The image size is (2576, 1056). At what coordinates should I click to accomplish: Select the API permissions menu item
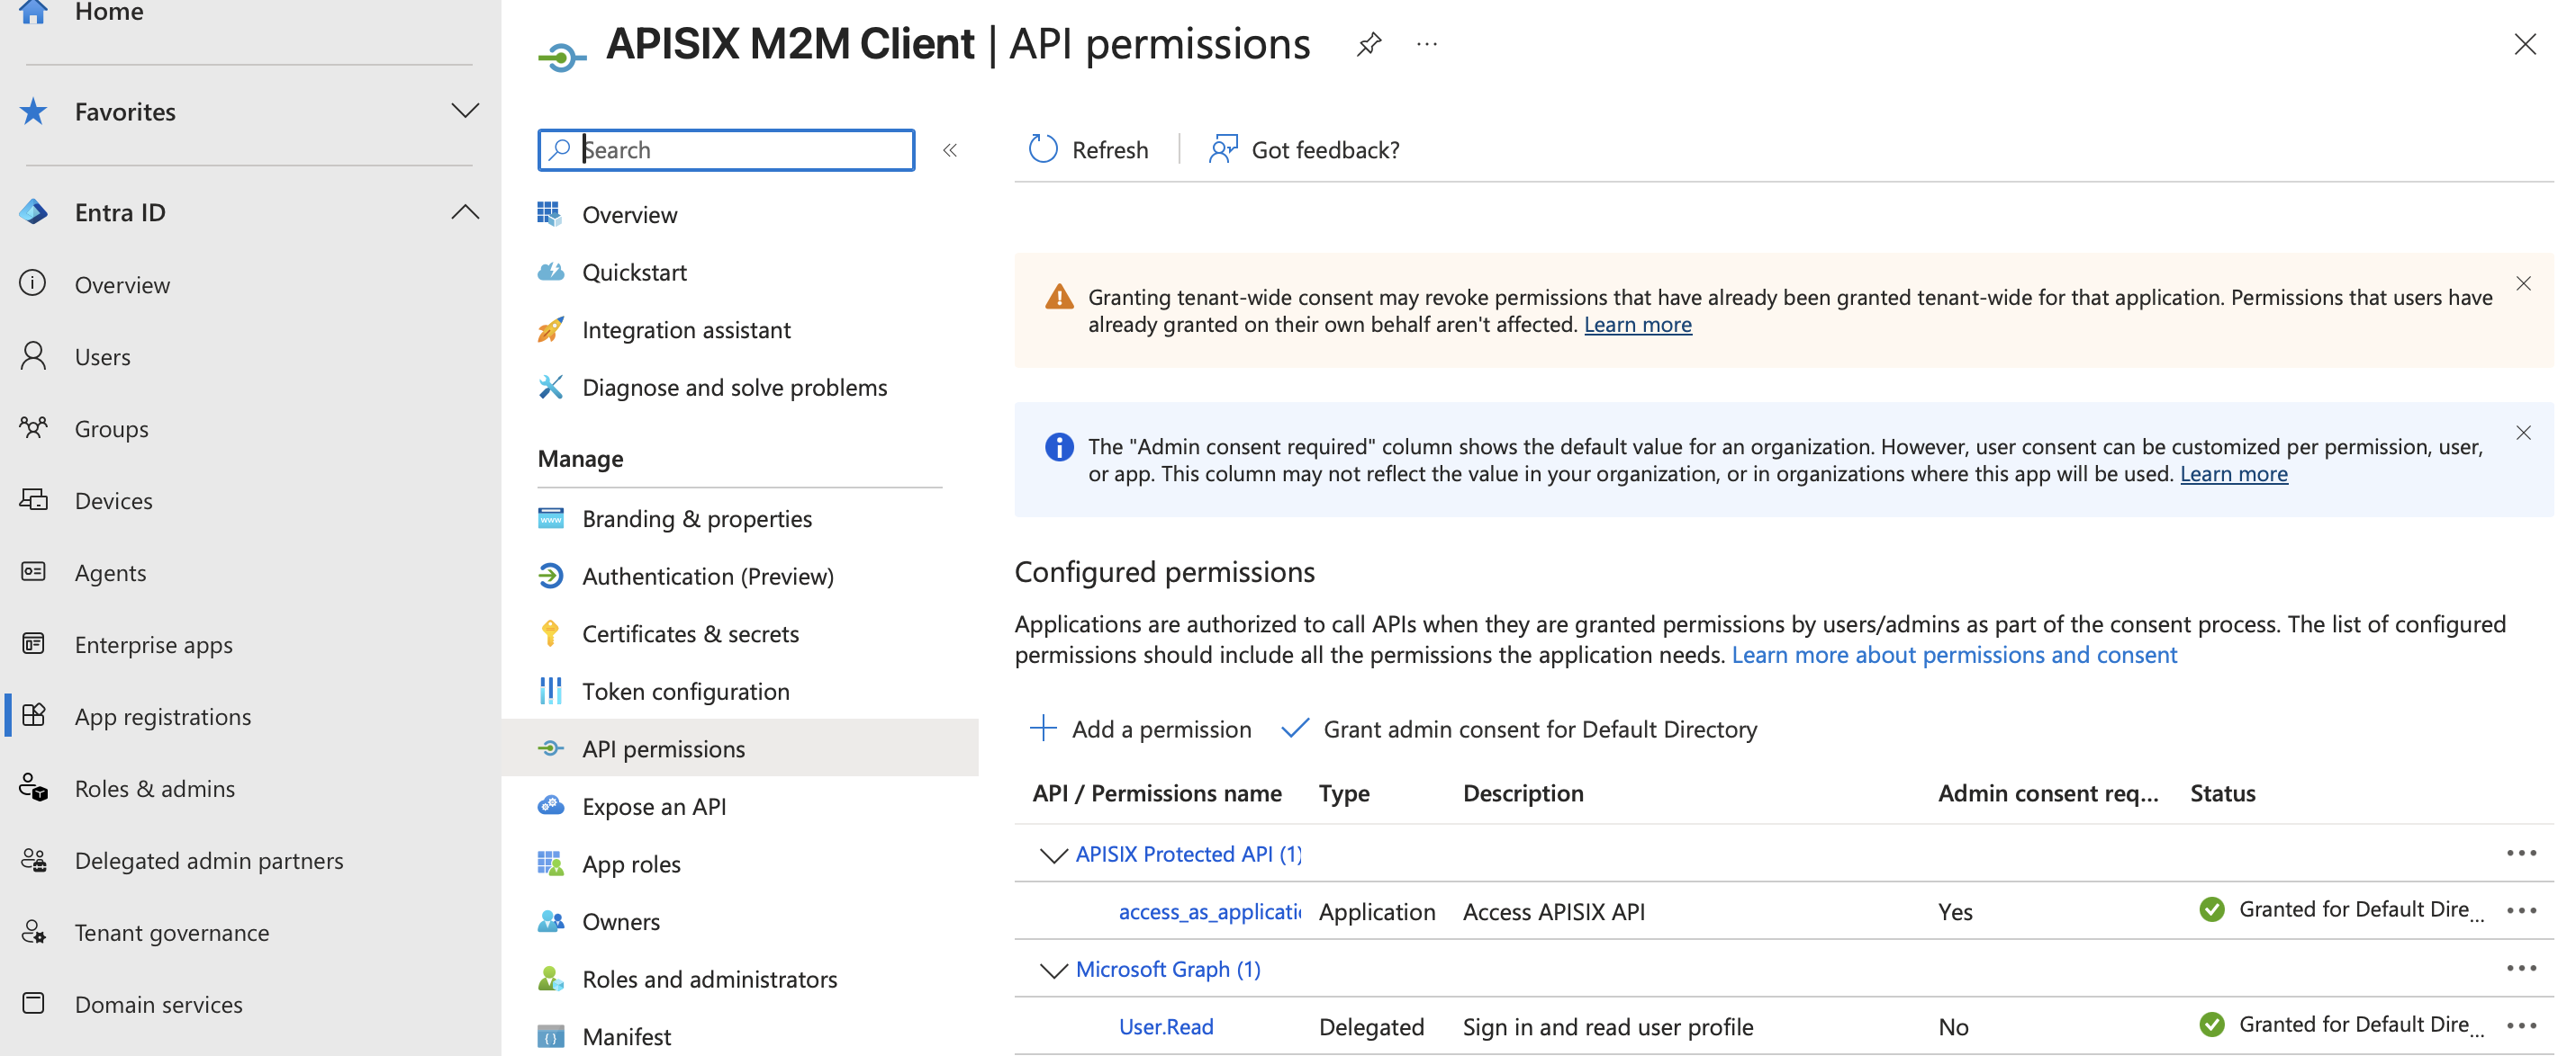click(739, 748)
